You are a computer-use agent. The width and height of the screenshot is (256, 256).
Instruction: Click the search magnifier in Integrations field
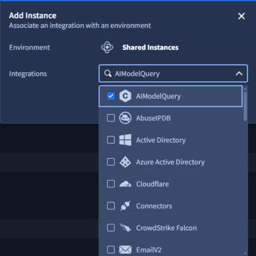pos(108,73)
